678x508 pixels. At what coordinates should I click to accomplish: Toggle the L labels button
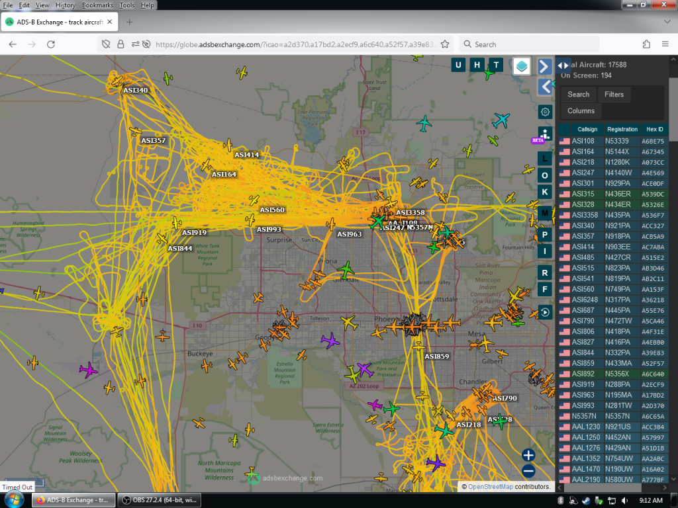click(545, 159)
